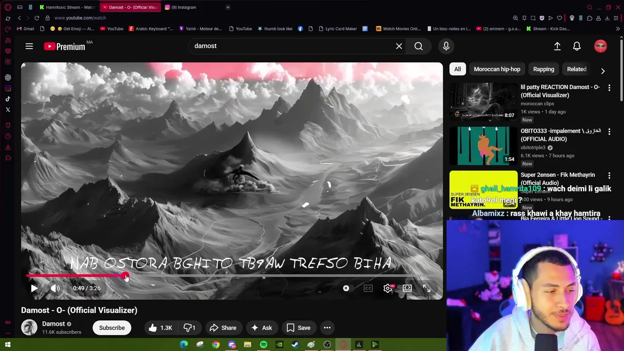The image size is (624, 351).
Task: Toggle the autoplay switch in the player
Action: pos(346,288)
